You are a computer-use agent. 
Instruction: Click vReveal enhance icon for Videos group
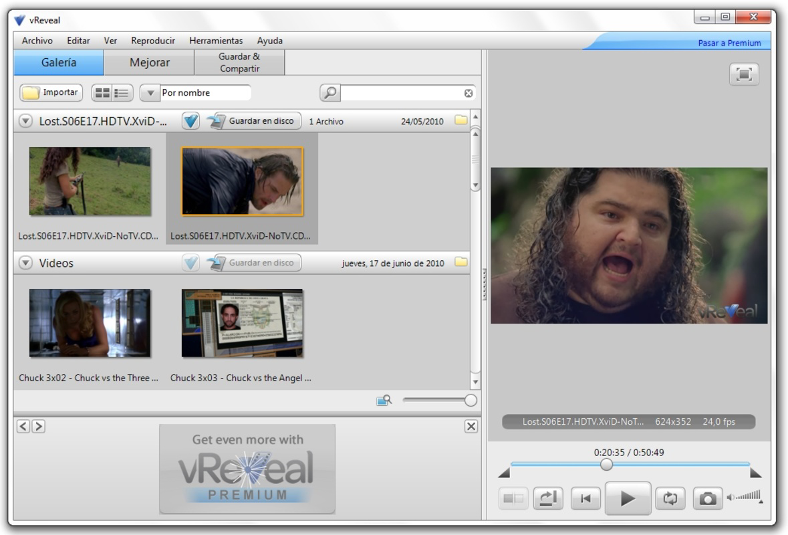click(x=190, y=263)
